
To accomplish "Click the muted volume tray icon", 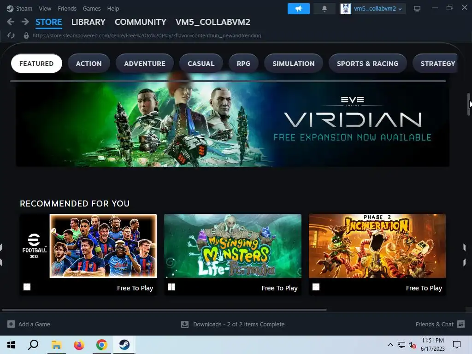I will tap(412, 345).
